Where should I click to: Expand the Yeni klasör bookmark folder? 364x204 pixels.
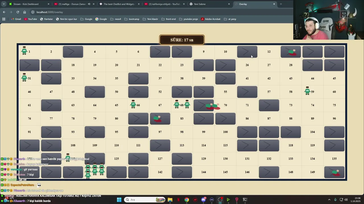[x=150, y=19]
